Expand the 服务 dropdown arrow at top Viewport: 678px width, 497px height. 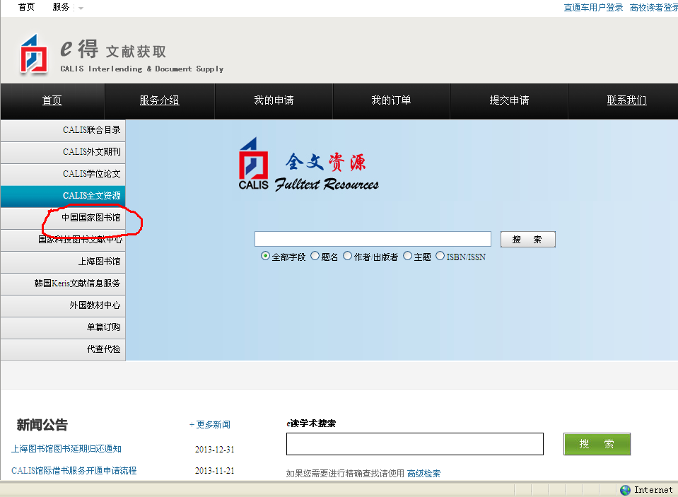pos(81,8)
